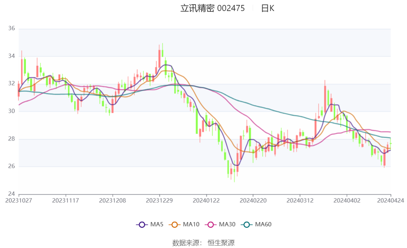Click the chart title 立讯精密 002475

(212, 8)
